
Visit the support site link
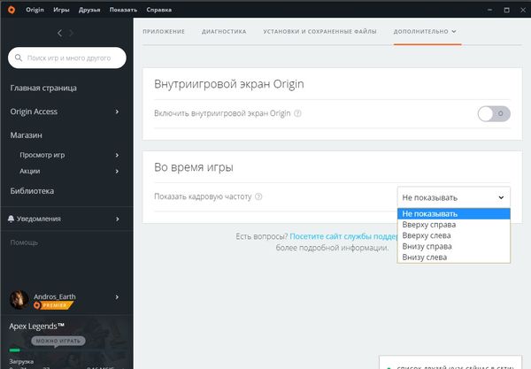point(343,236)
